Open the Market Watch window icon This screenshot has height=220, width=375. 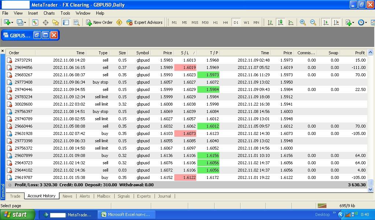(x=35, y=22)
